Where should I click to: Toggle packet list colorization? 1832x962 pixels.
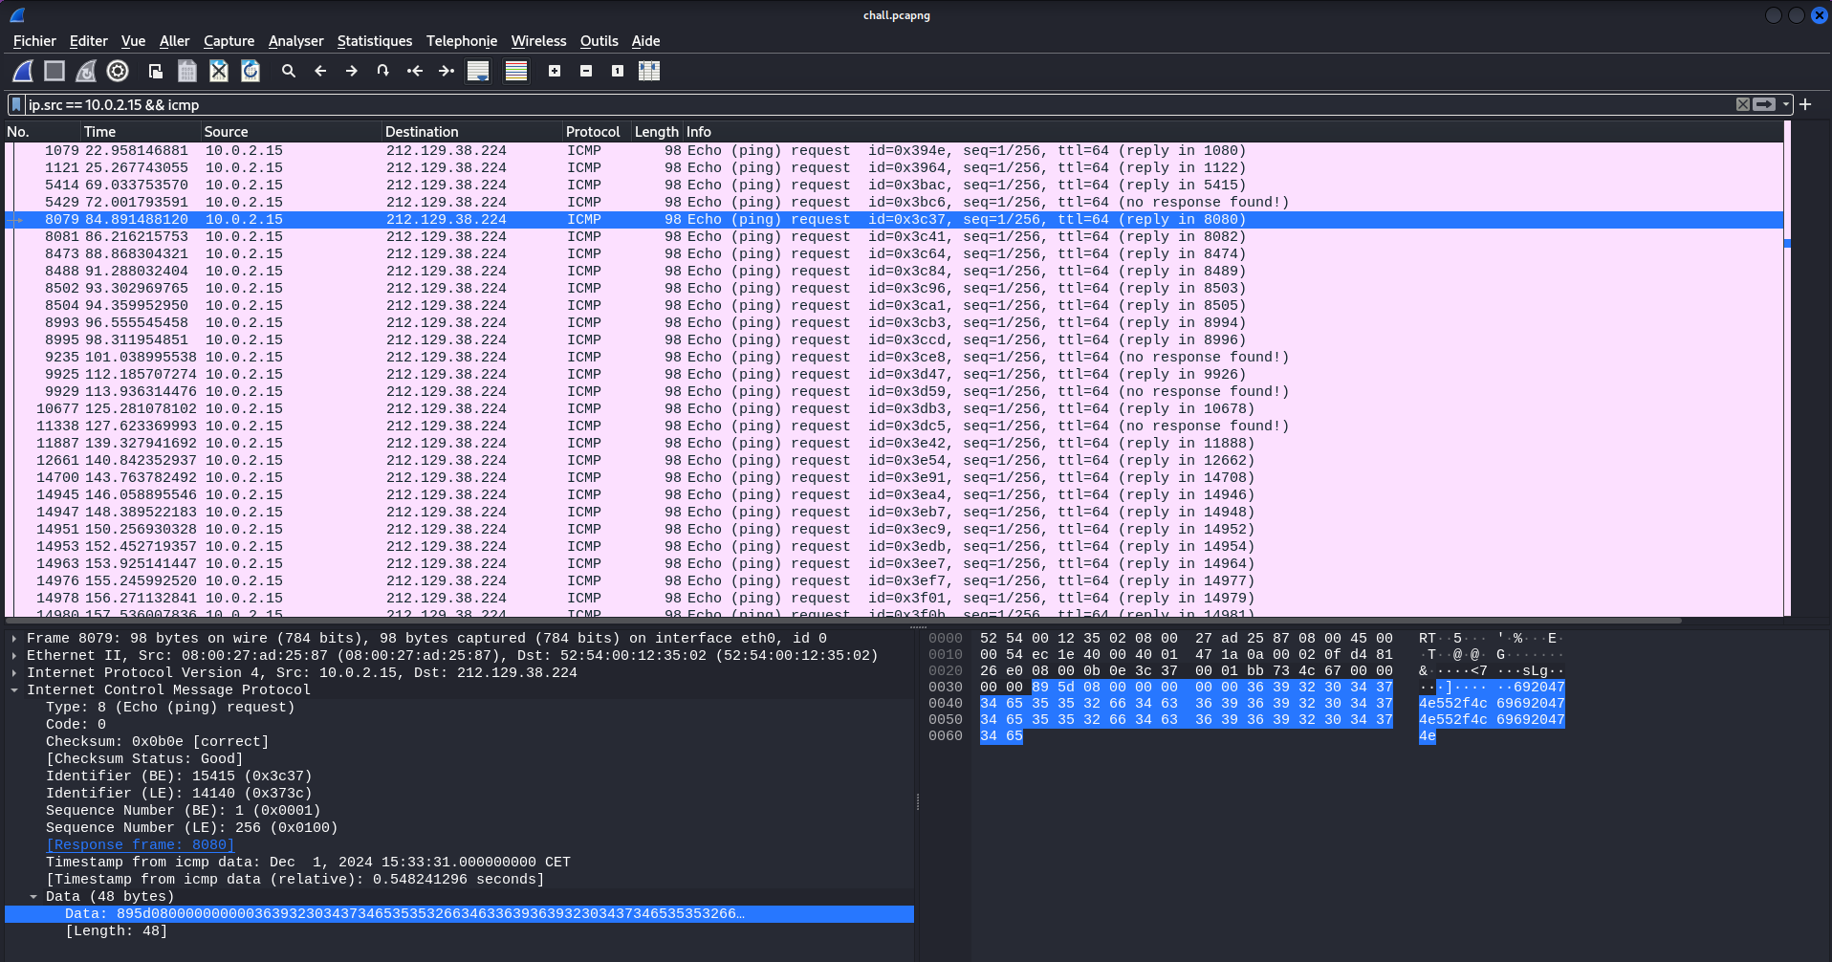516,71
